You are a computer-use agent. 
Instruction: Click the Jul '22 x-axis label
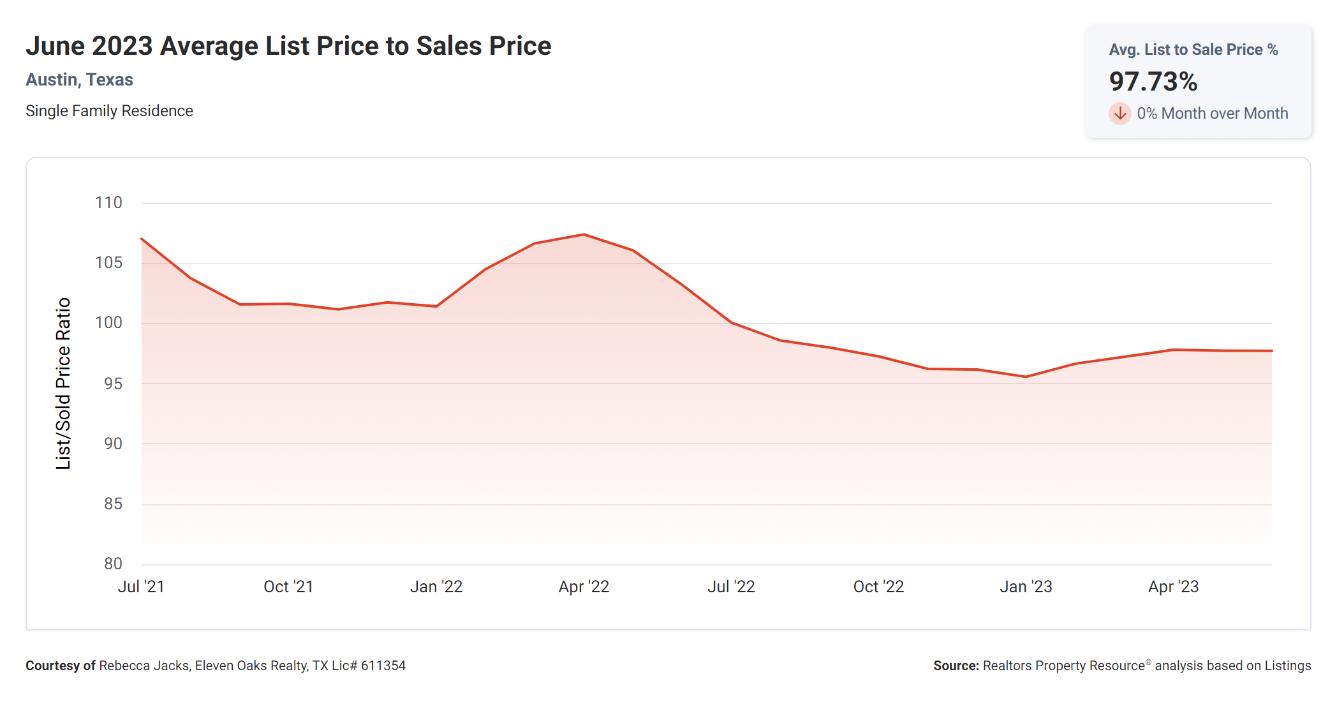[x=731, y=586]
